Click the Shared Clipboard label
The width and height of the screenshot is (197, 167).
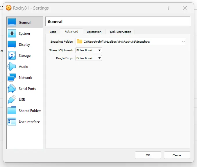click(x=61, y=50)
